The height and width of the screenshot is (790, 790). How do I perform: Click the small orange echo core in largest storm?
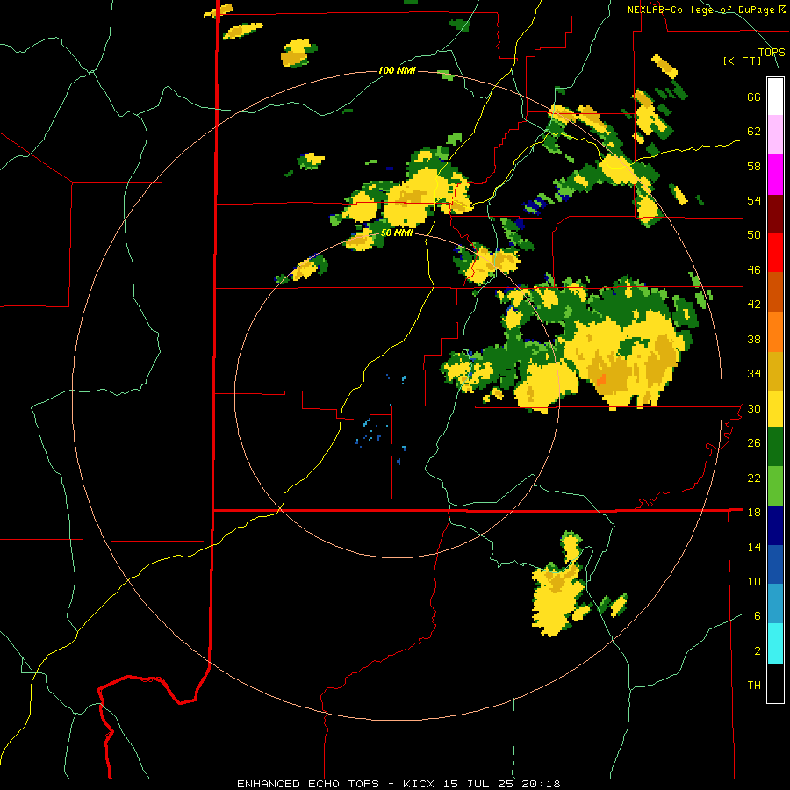[600, 379]
